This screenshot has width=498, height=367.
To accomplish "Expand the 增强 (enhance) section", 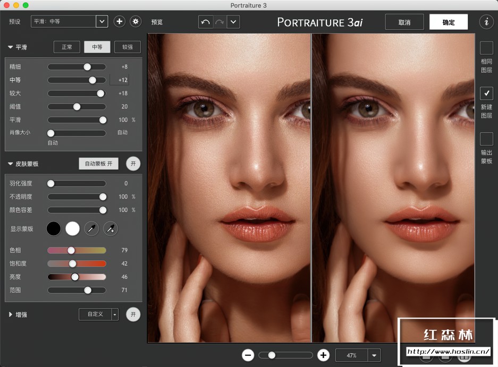I will (x=11, y=314).
